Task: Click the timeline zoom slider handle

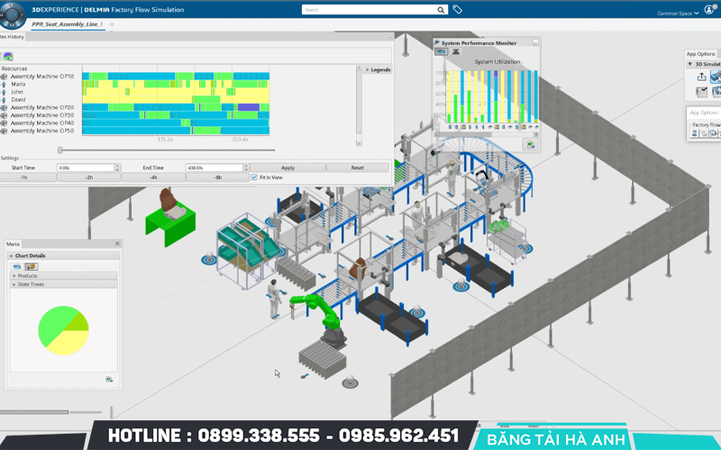Action: [x=60, y=150]
